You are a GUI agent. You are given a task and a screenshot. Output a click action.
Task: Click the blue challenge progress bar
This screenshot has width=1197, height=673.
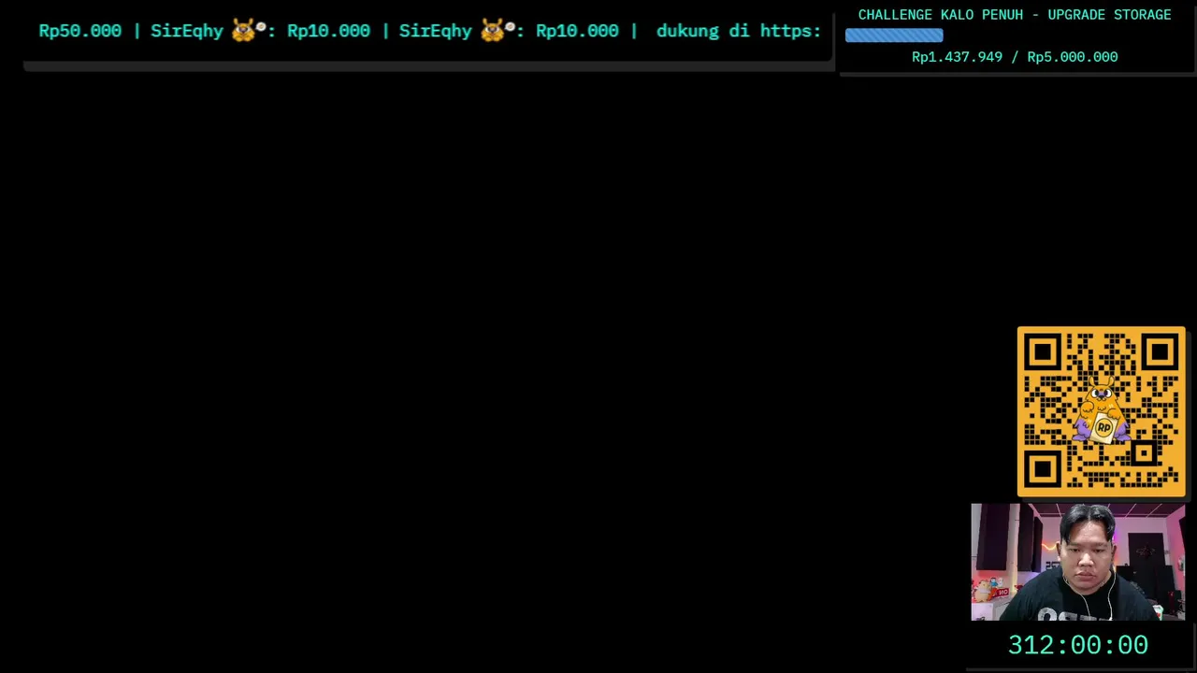click(x=894, y=36)
